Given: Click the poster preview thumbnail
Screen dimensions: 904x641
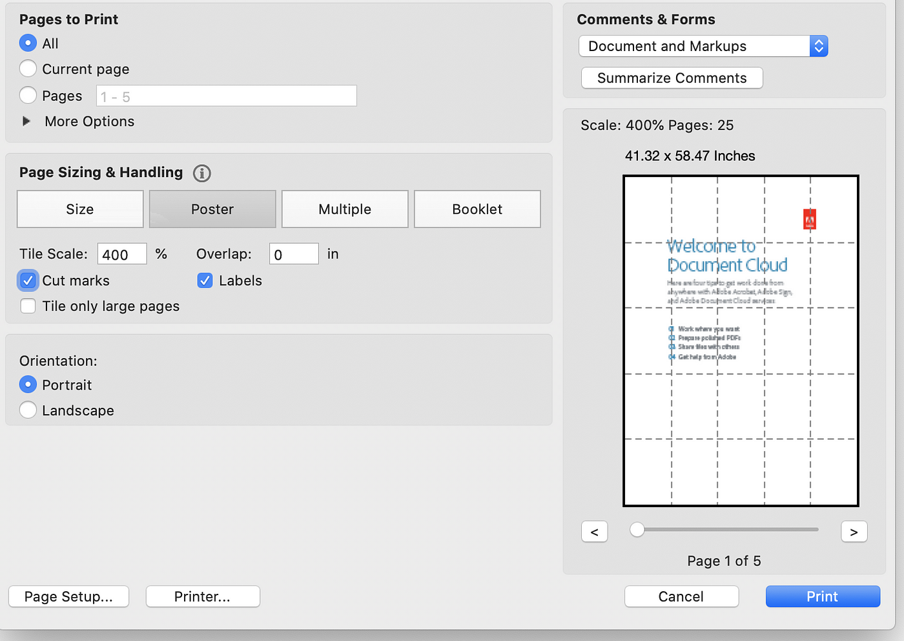Looking at the screenshot, I should coord(741,341).
